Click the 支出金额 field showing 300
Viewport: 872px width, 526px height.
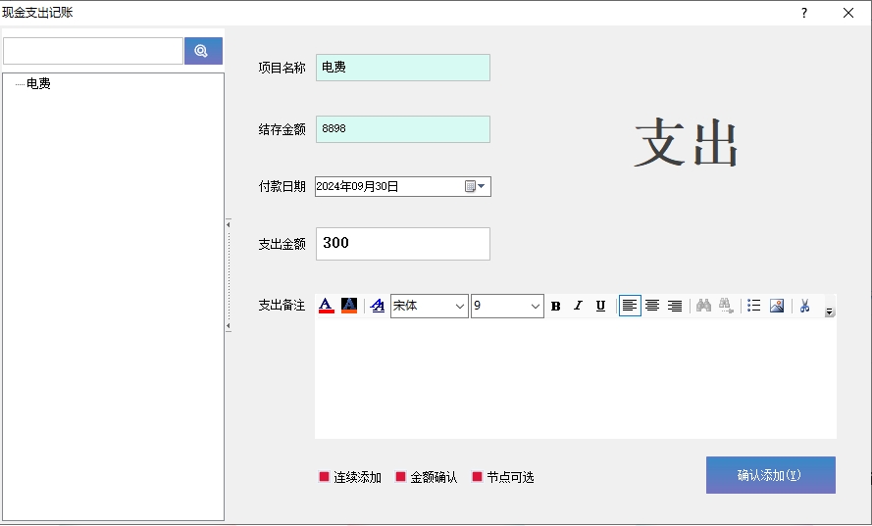(402, 244)
